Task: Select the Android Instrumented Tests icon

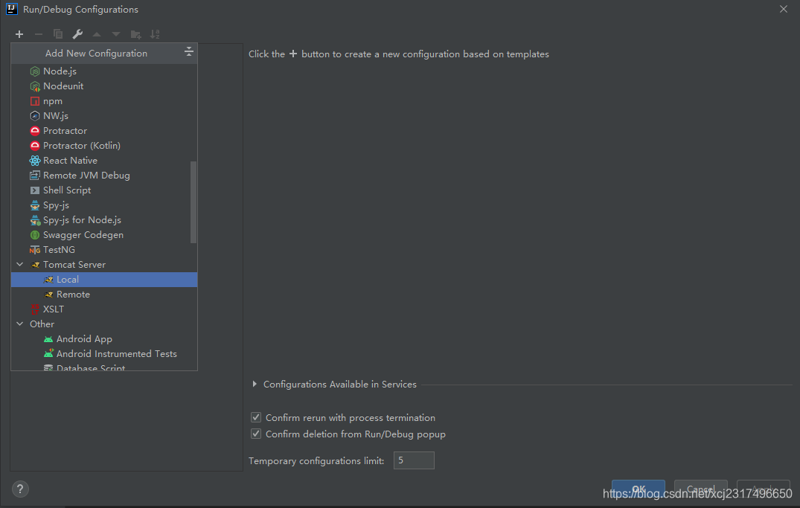Action: pos(48,353)
